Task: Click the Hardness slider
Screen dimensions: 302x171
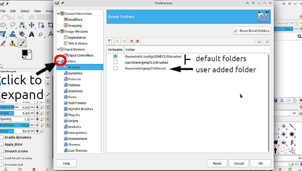Action: point(15,125)
